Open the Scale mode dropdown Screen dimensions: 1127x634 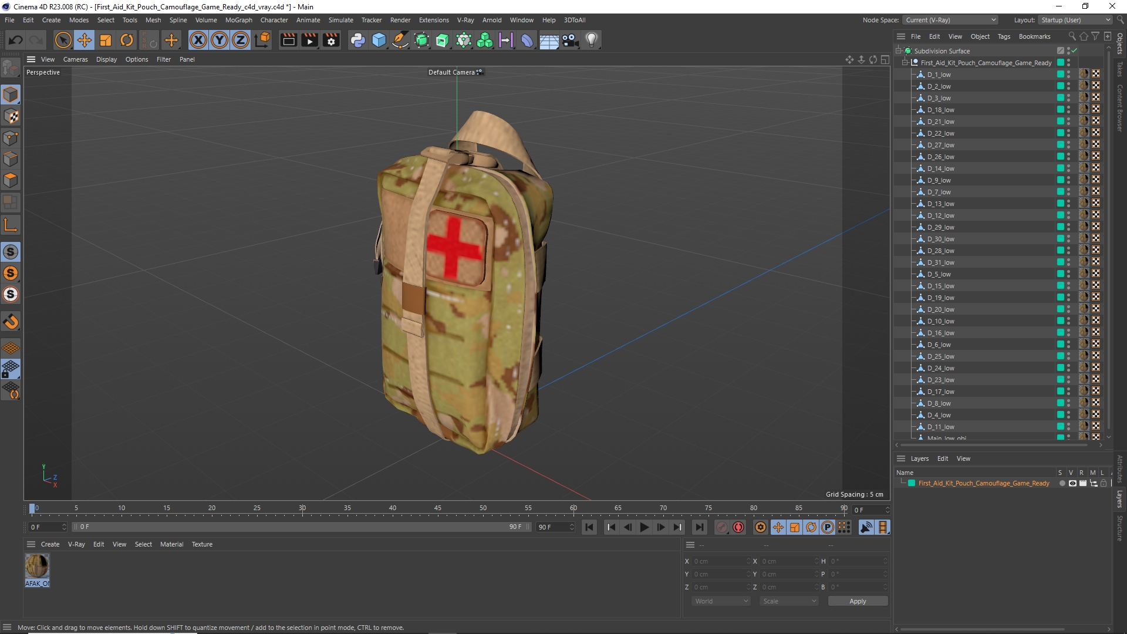(789, 601)
